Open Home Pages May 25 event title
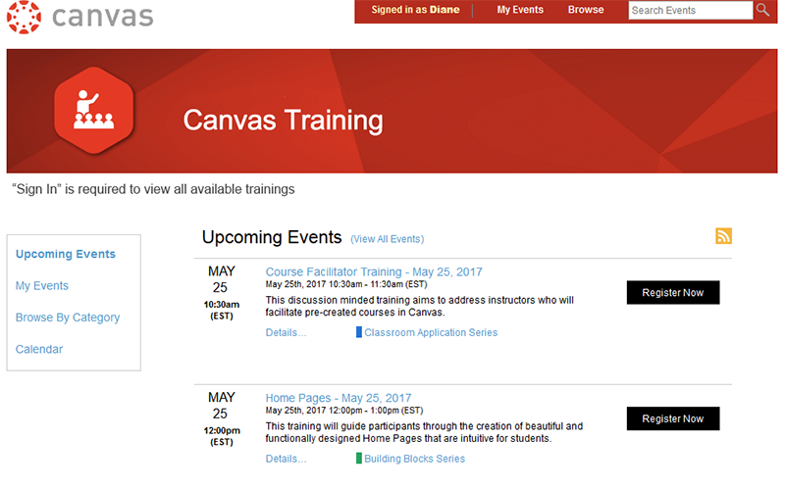Screen dimensions: 785x489 338,398
